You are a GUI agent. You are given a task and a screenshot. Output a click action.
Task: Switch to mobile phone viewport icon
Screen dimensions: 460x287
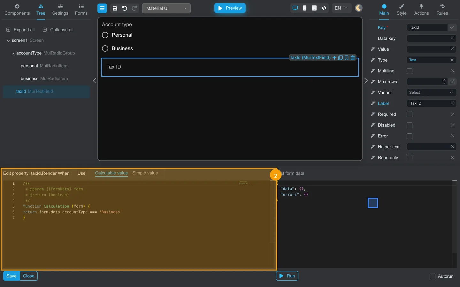click(305, 8)
